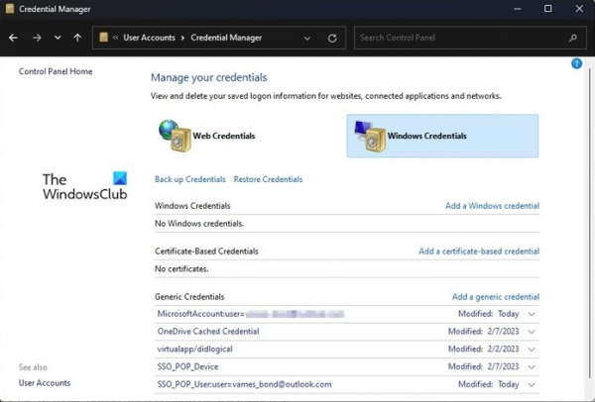Go up one level with up arrow

77,38
